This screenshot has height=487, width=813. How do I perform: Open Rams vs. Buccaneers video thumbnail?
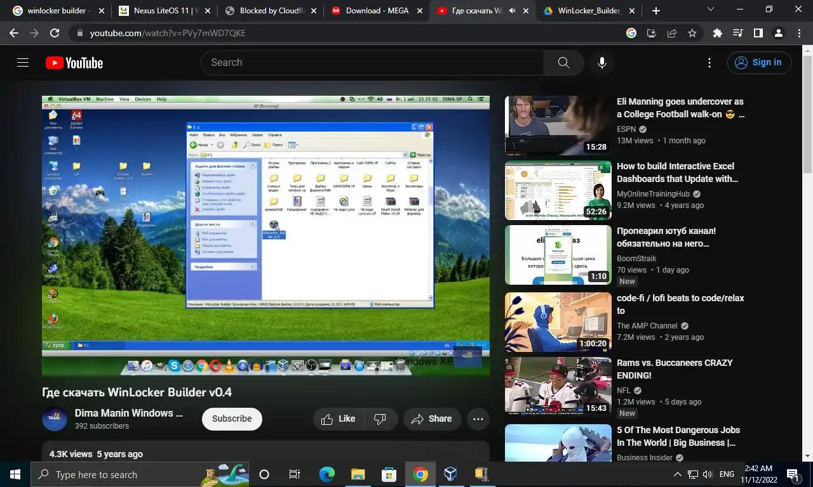(x=558, y=387)
